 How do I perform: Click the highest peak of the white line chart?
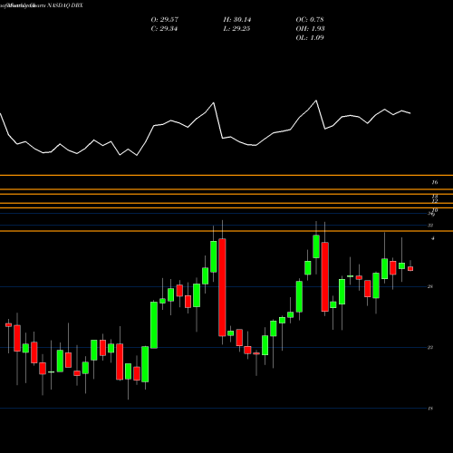pyautogui.click(x=316, y=101)
